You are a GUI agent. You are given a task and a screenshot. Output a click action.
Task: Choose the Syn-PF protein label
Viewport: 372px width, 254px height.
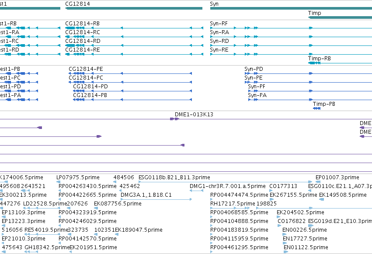pos(257,87)
